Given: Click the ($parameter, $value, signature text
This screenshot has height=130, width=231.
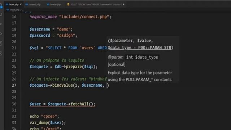Looking at the screenshot, I should [x=130, y=41].
